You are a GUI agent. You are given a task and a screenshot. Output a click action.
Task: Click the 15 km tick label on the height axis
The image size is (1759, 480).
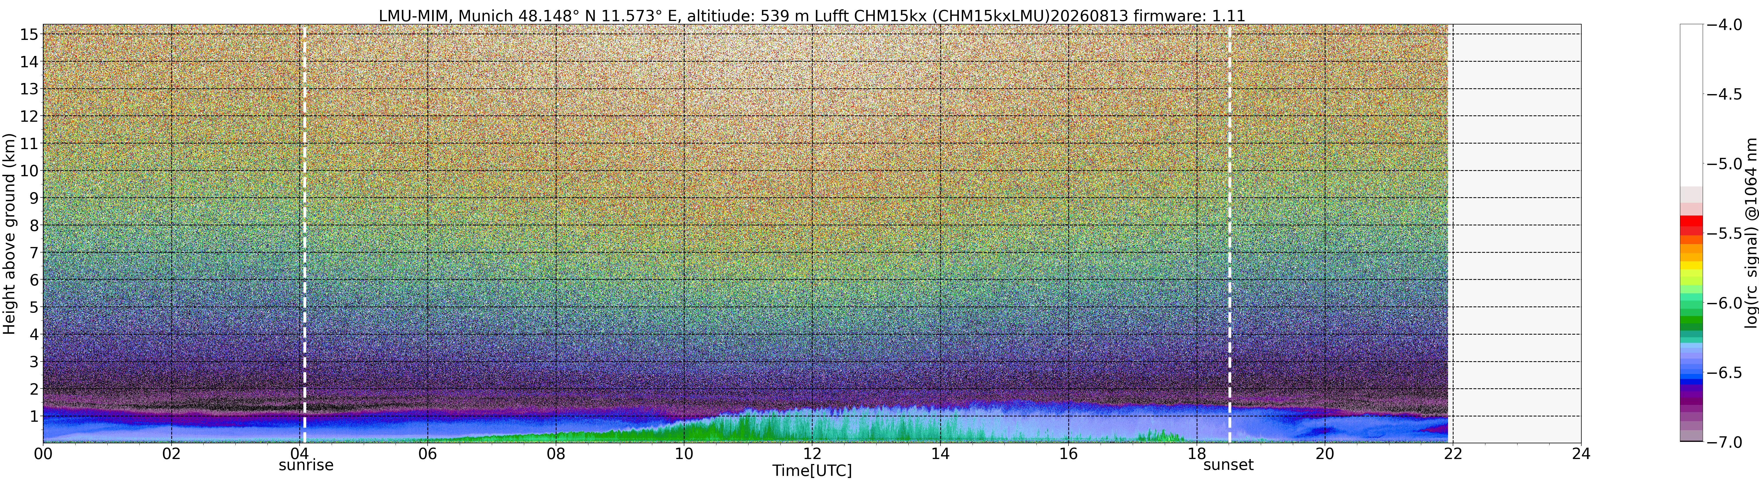point(28,34)
